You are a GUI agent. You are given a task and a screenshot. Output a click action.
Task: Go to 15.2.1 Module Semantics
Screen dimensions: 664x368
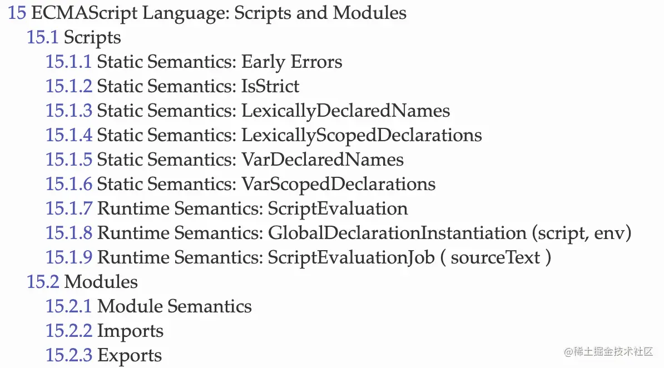point(148,306)
